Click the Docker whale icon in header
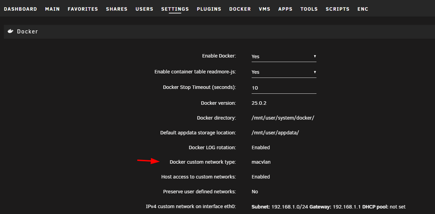Viewport: 435px width, 214px height. point(10,31)
